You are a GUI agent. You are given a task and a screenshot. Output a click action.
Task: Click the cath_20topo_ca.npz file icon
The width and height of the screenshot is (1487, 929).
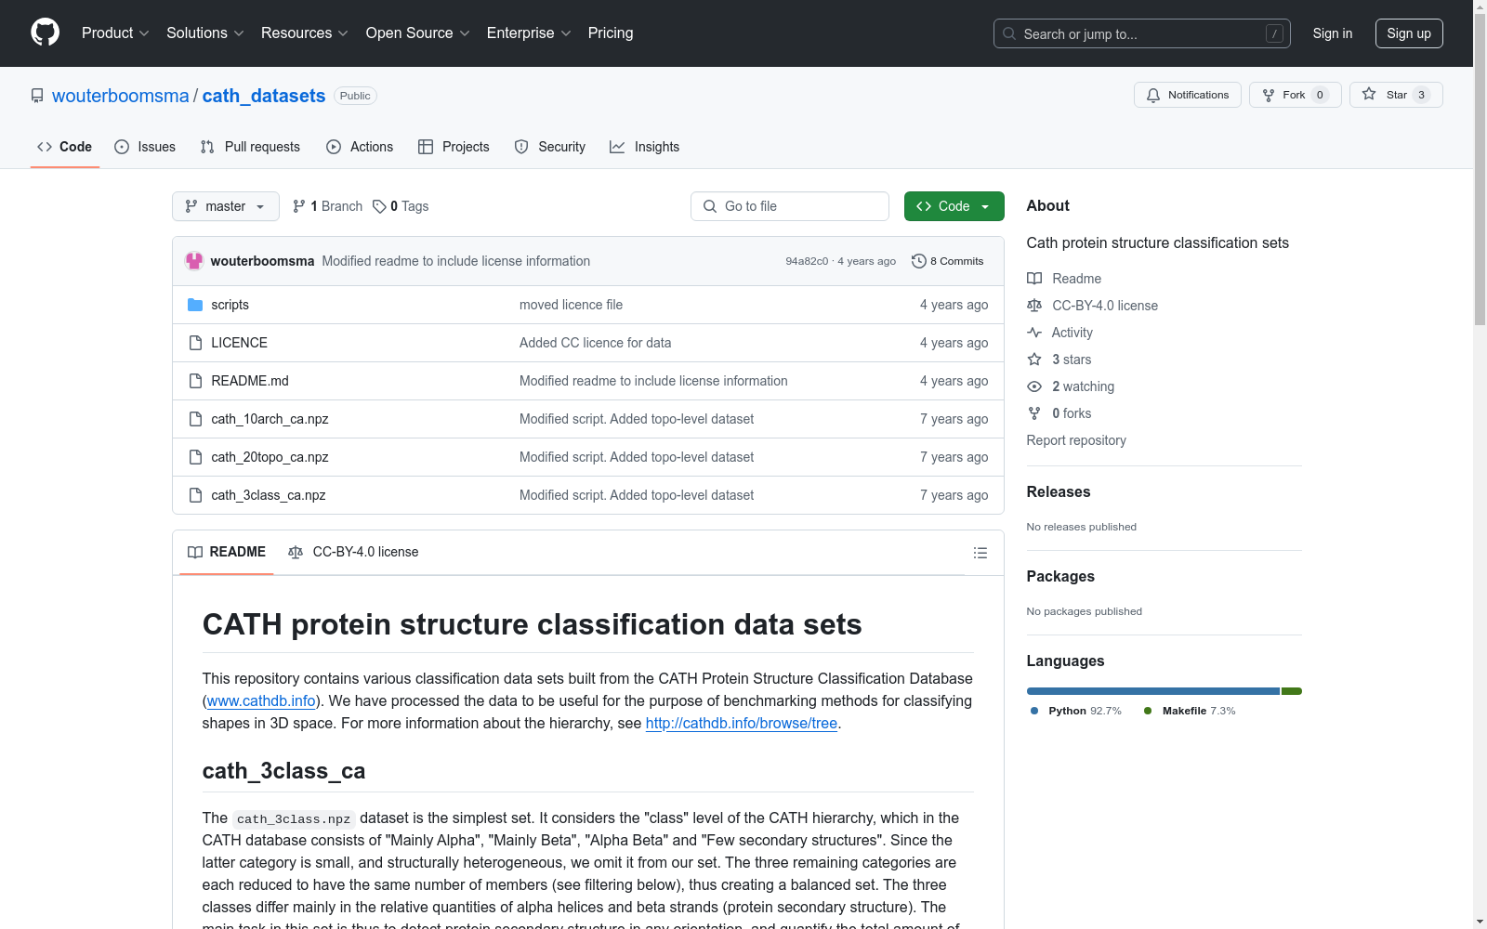pyautogui.click(x=195, y=457)
